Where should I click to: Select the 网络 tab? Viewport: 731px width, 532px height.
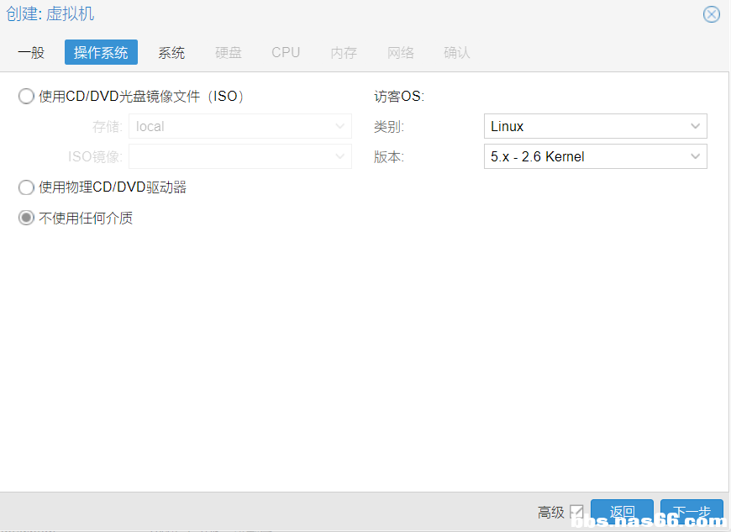(401, 52)
